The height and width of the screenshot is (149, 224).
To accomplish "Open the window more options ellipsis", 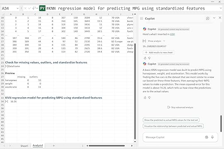I will coord(212,2).
